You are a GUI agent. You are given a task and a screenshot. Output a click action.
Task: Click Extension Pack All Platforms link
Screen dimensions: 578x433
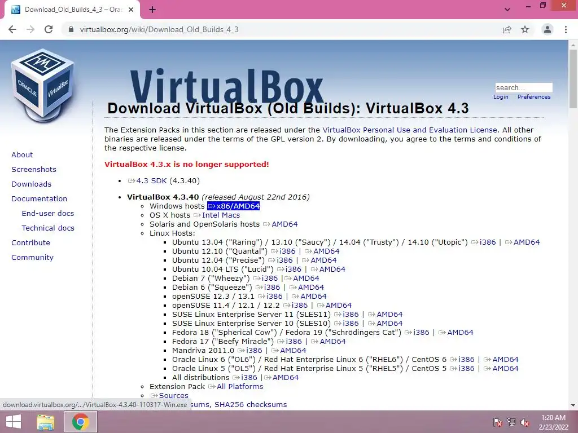pyautogui.click(x=240, y=387)
